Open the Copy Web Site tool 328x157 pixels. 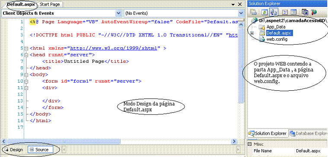pos(305,12)
